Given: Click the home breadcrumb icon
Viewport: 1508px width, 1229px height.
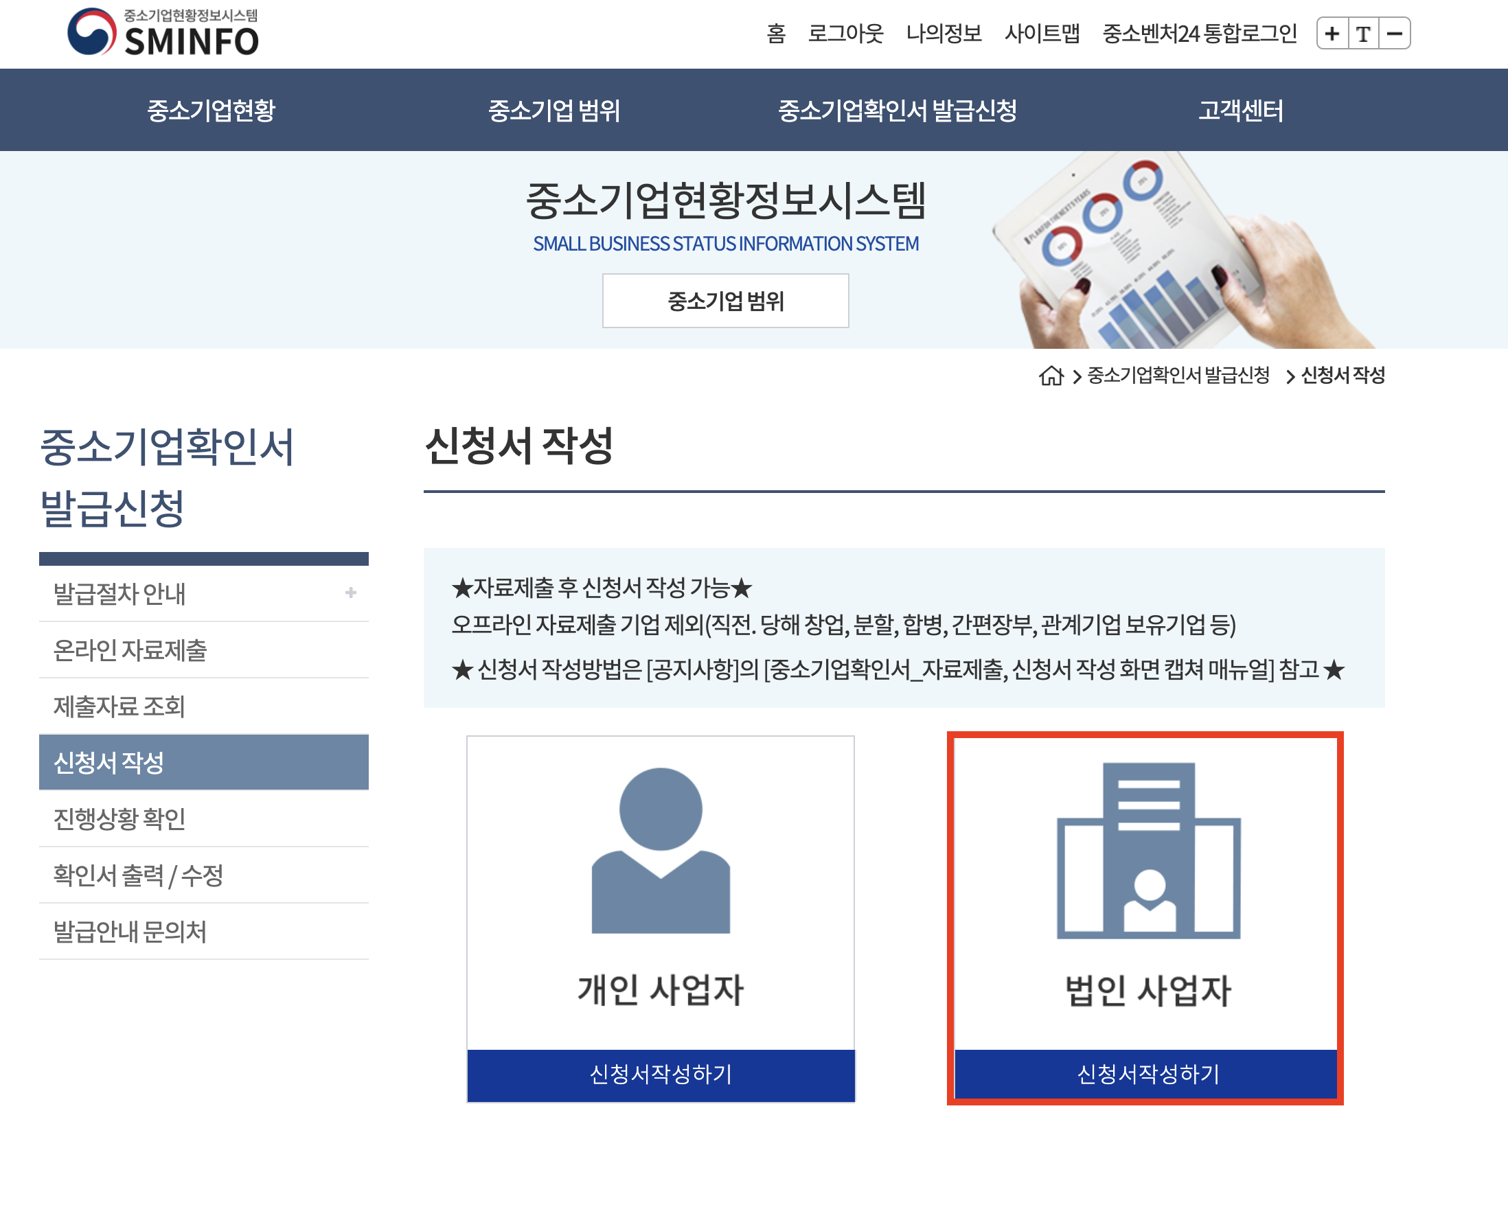Looking at the screenshot, I should [x=1051, y=375].
